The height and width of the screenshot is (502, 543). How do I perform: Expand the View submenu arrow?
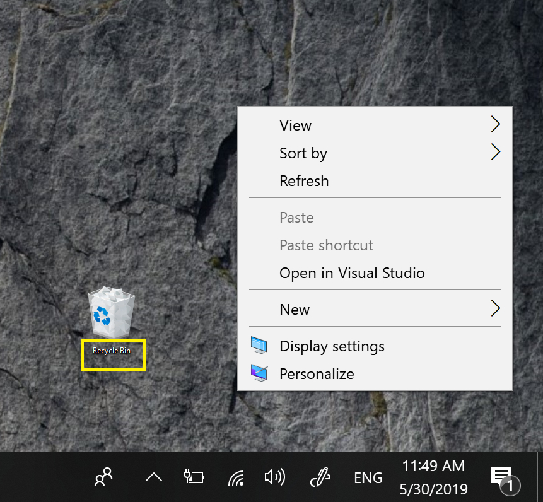tap(496, 124)
